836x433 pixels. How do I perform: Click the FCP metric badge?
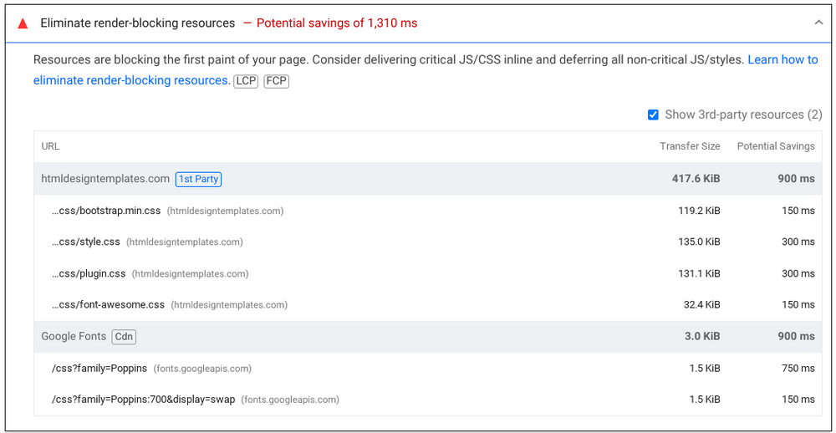[277, 81]
